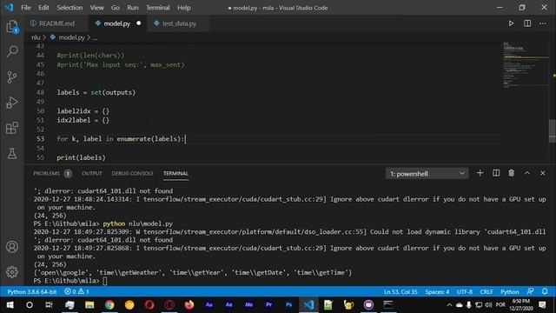Click the feedback icon in status bar

pos(531,292)
